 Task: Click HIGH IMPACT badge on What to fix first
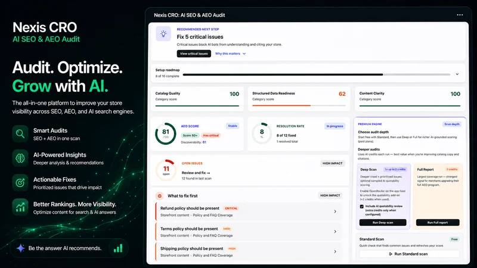pos(330,195)
